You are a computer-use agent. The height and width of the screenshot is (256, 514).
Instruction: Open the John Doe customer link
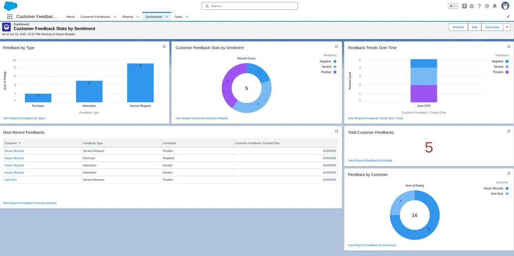pos(11,179)
